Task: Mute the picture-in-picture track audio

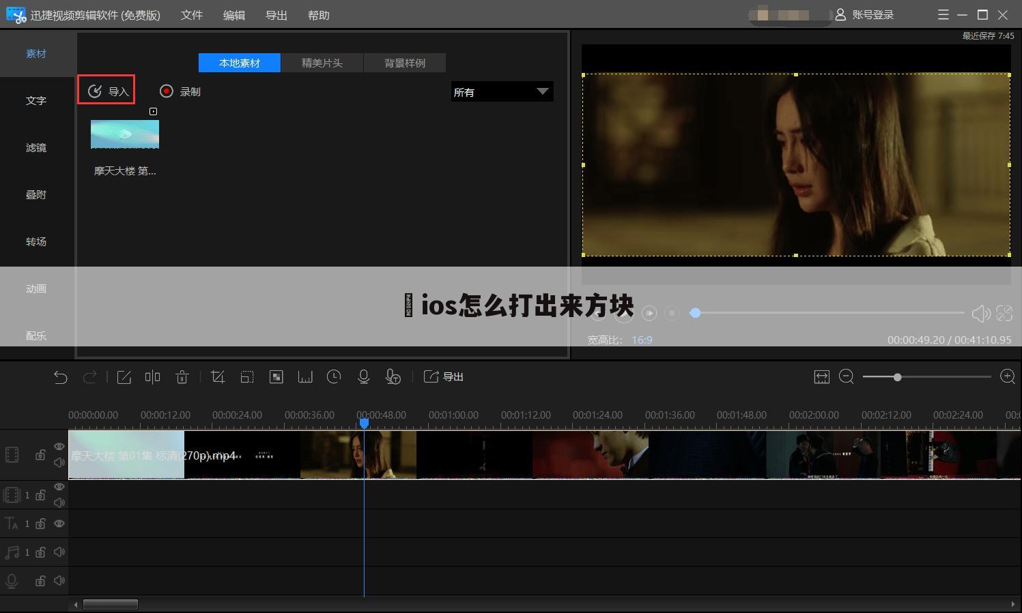Action: (59, 503)
